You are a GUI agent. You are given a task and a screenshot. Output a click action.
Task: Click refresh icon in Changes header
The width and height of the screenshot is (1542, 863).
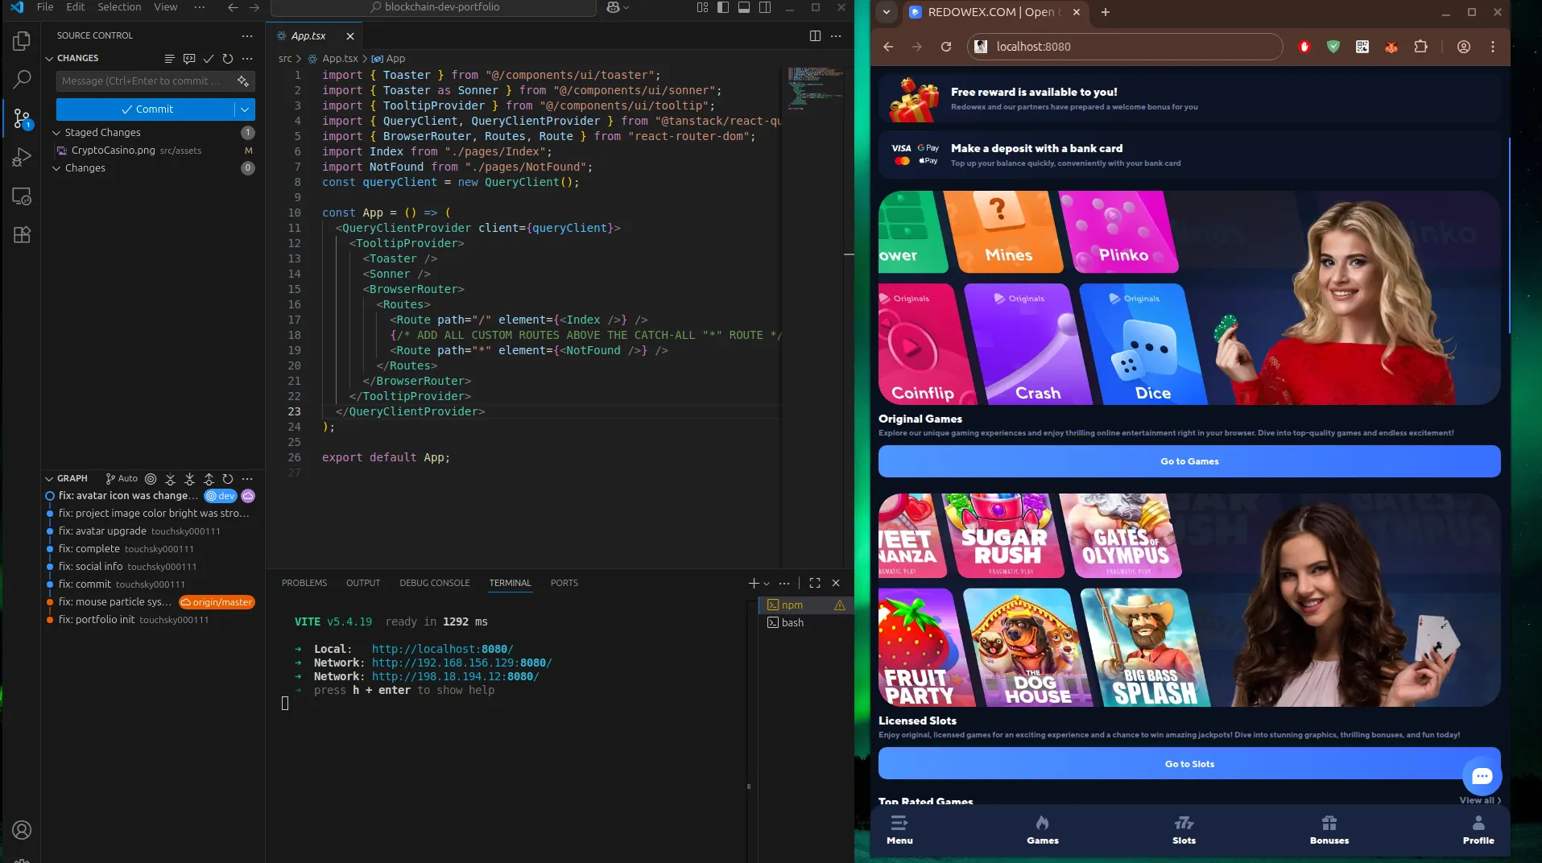coord(228,59)
